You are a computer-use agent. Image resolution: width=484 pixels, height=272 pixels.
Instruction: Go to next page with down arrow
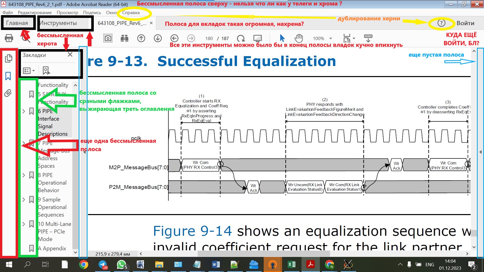tap(158, 38)
